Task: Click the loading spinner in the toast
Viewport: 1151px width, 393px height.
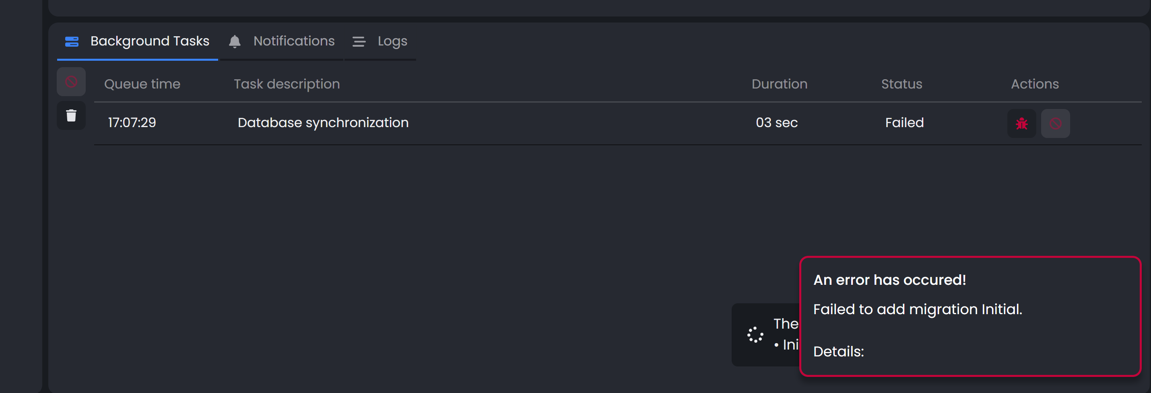Action: [755, 335]
